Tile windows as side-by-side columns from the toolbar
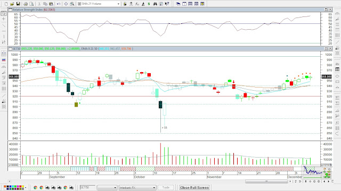Image resolution: width=341 pixels, height=191 pixels. (x=184, y=4)
